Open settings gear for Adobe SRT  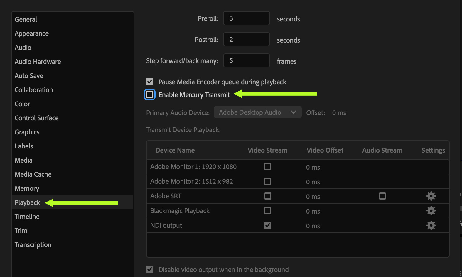[431, 196]
